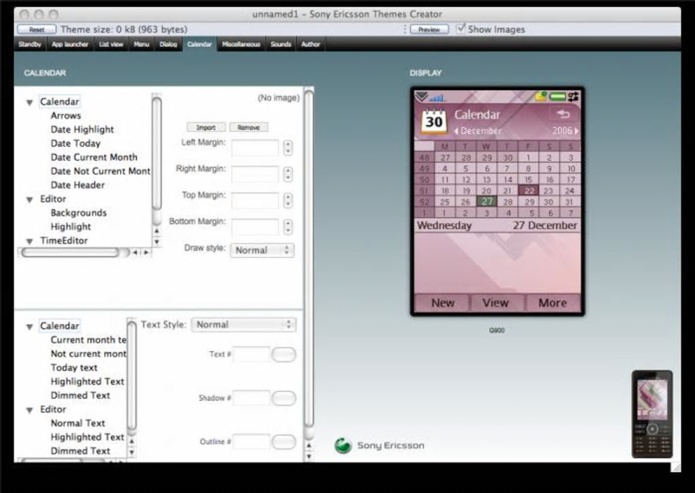Click previous month arrow beside December
Image resolution: width=695 pixels, height=493 pixels.
coord(456,131)
